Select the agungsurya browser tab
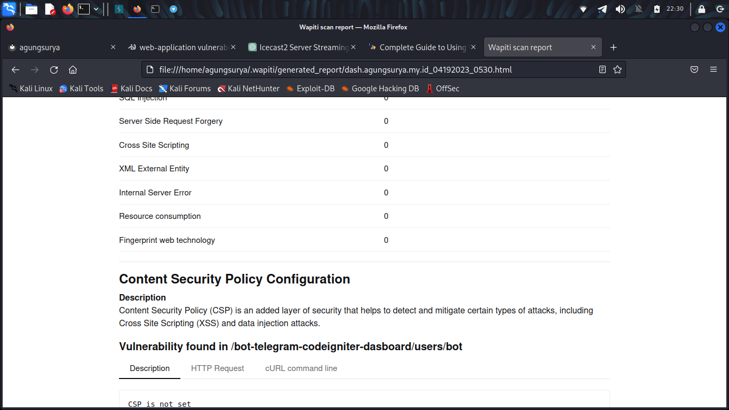The height and width of the screenshot is (410, 729). pyautogui.click(x=59, y=48)
